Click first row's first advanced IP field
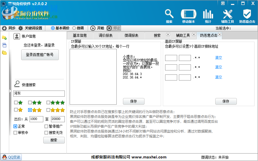This screenshot has width=258, height=161. (x=171, y=58)
